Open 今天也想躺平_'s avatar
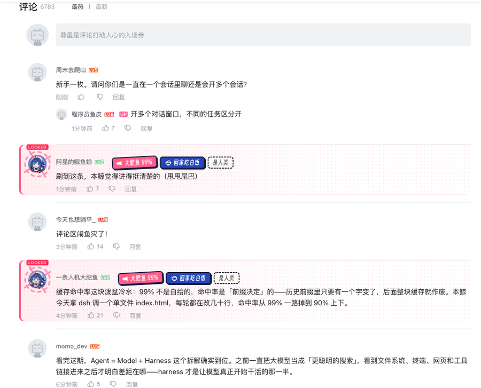This screenshot has width=481, height=388. pyautogui.click(x=37, y=222)
